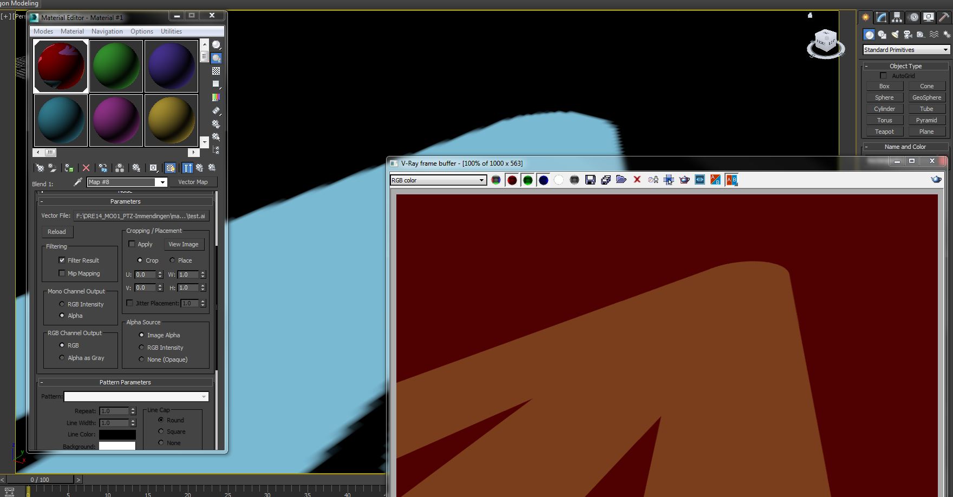
Task: Select Square line cap option
Action: point(161,431)
